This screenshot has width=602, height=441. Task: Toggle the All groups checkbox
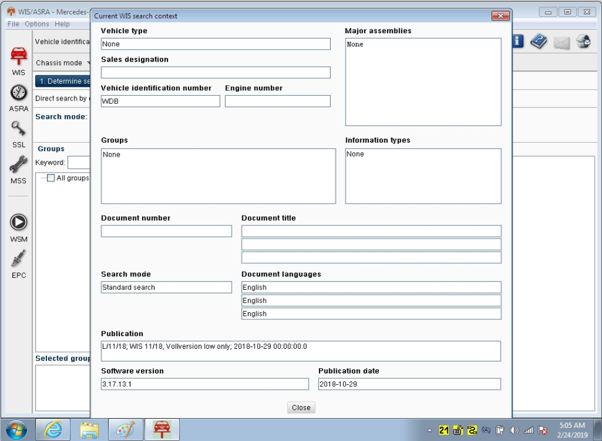(x=51, y=178)
